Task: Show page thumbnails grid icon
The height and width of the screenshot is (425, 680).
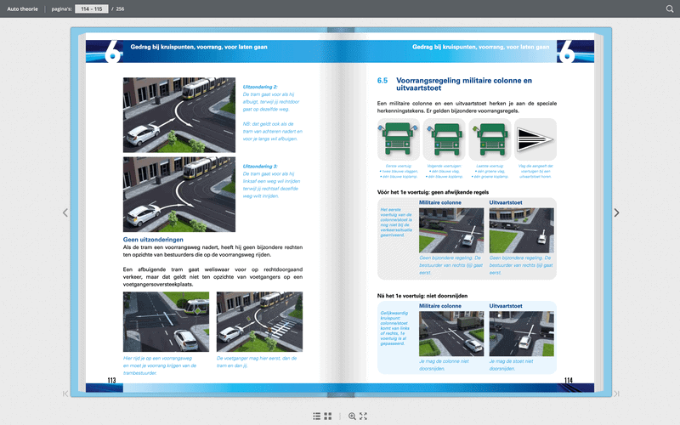Action: 328,416
